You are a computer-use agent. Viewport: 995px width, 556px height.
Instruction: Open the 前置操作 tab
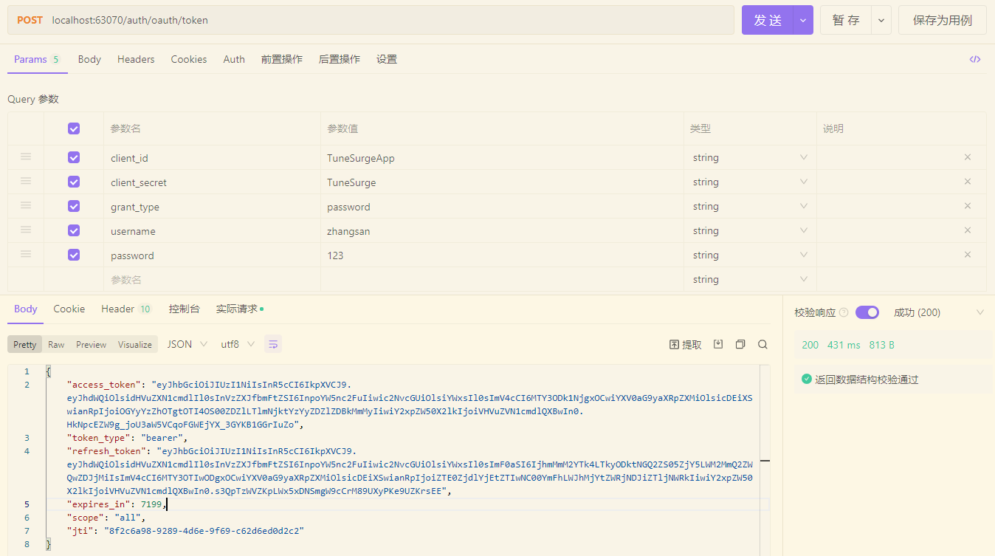tap(282, 59)
